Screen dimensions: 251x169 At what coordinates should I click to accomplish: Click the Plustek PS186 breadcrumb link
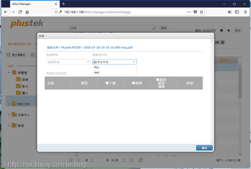point(71,47)
